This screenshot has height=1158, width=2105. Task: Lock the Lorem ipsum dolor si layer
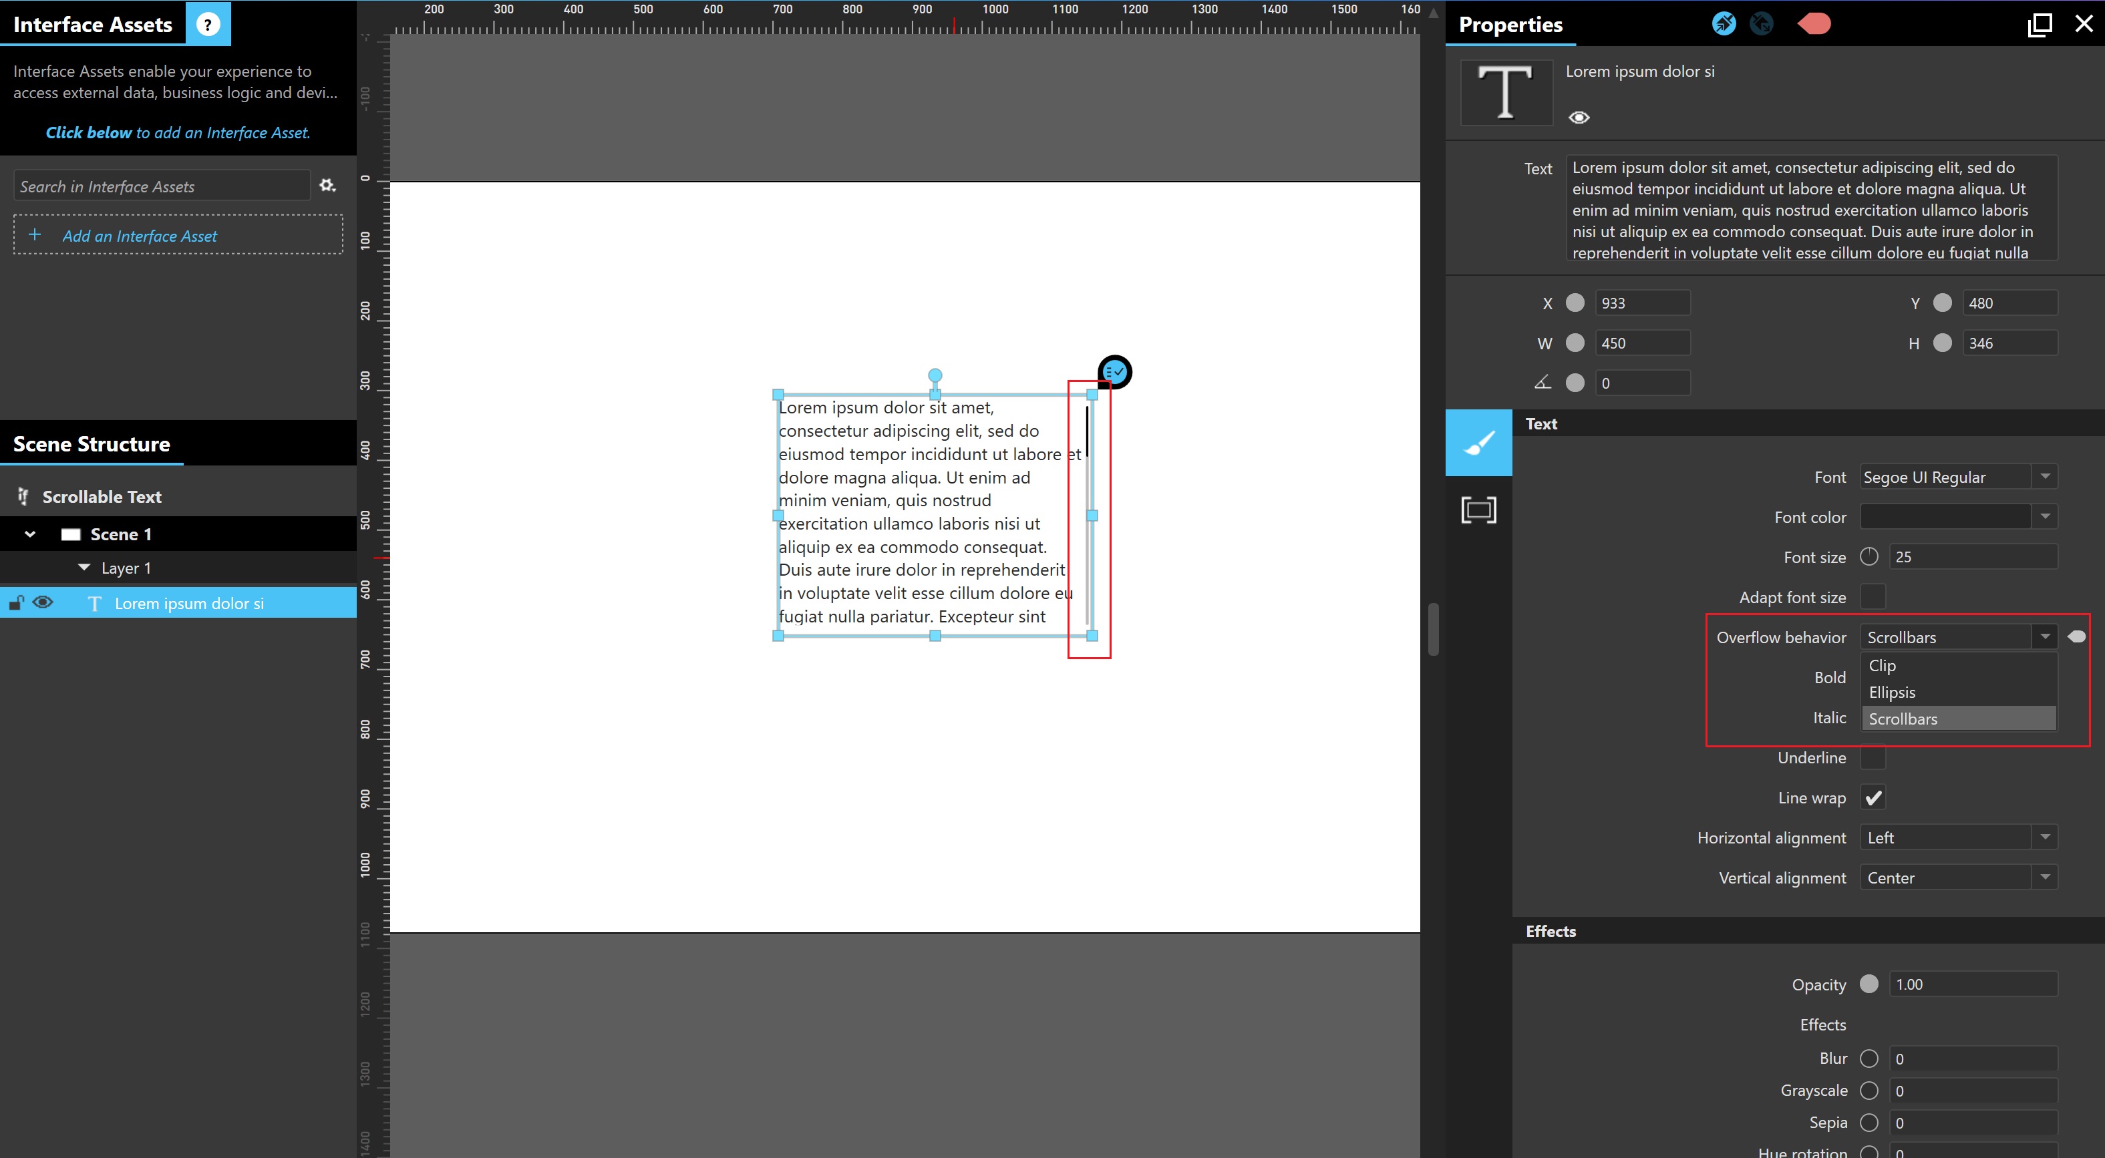tap(15, 602)
